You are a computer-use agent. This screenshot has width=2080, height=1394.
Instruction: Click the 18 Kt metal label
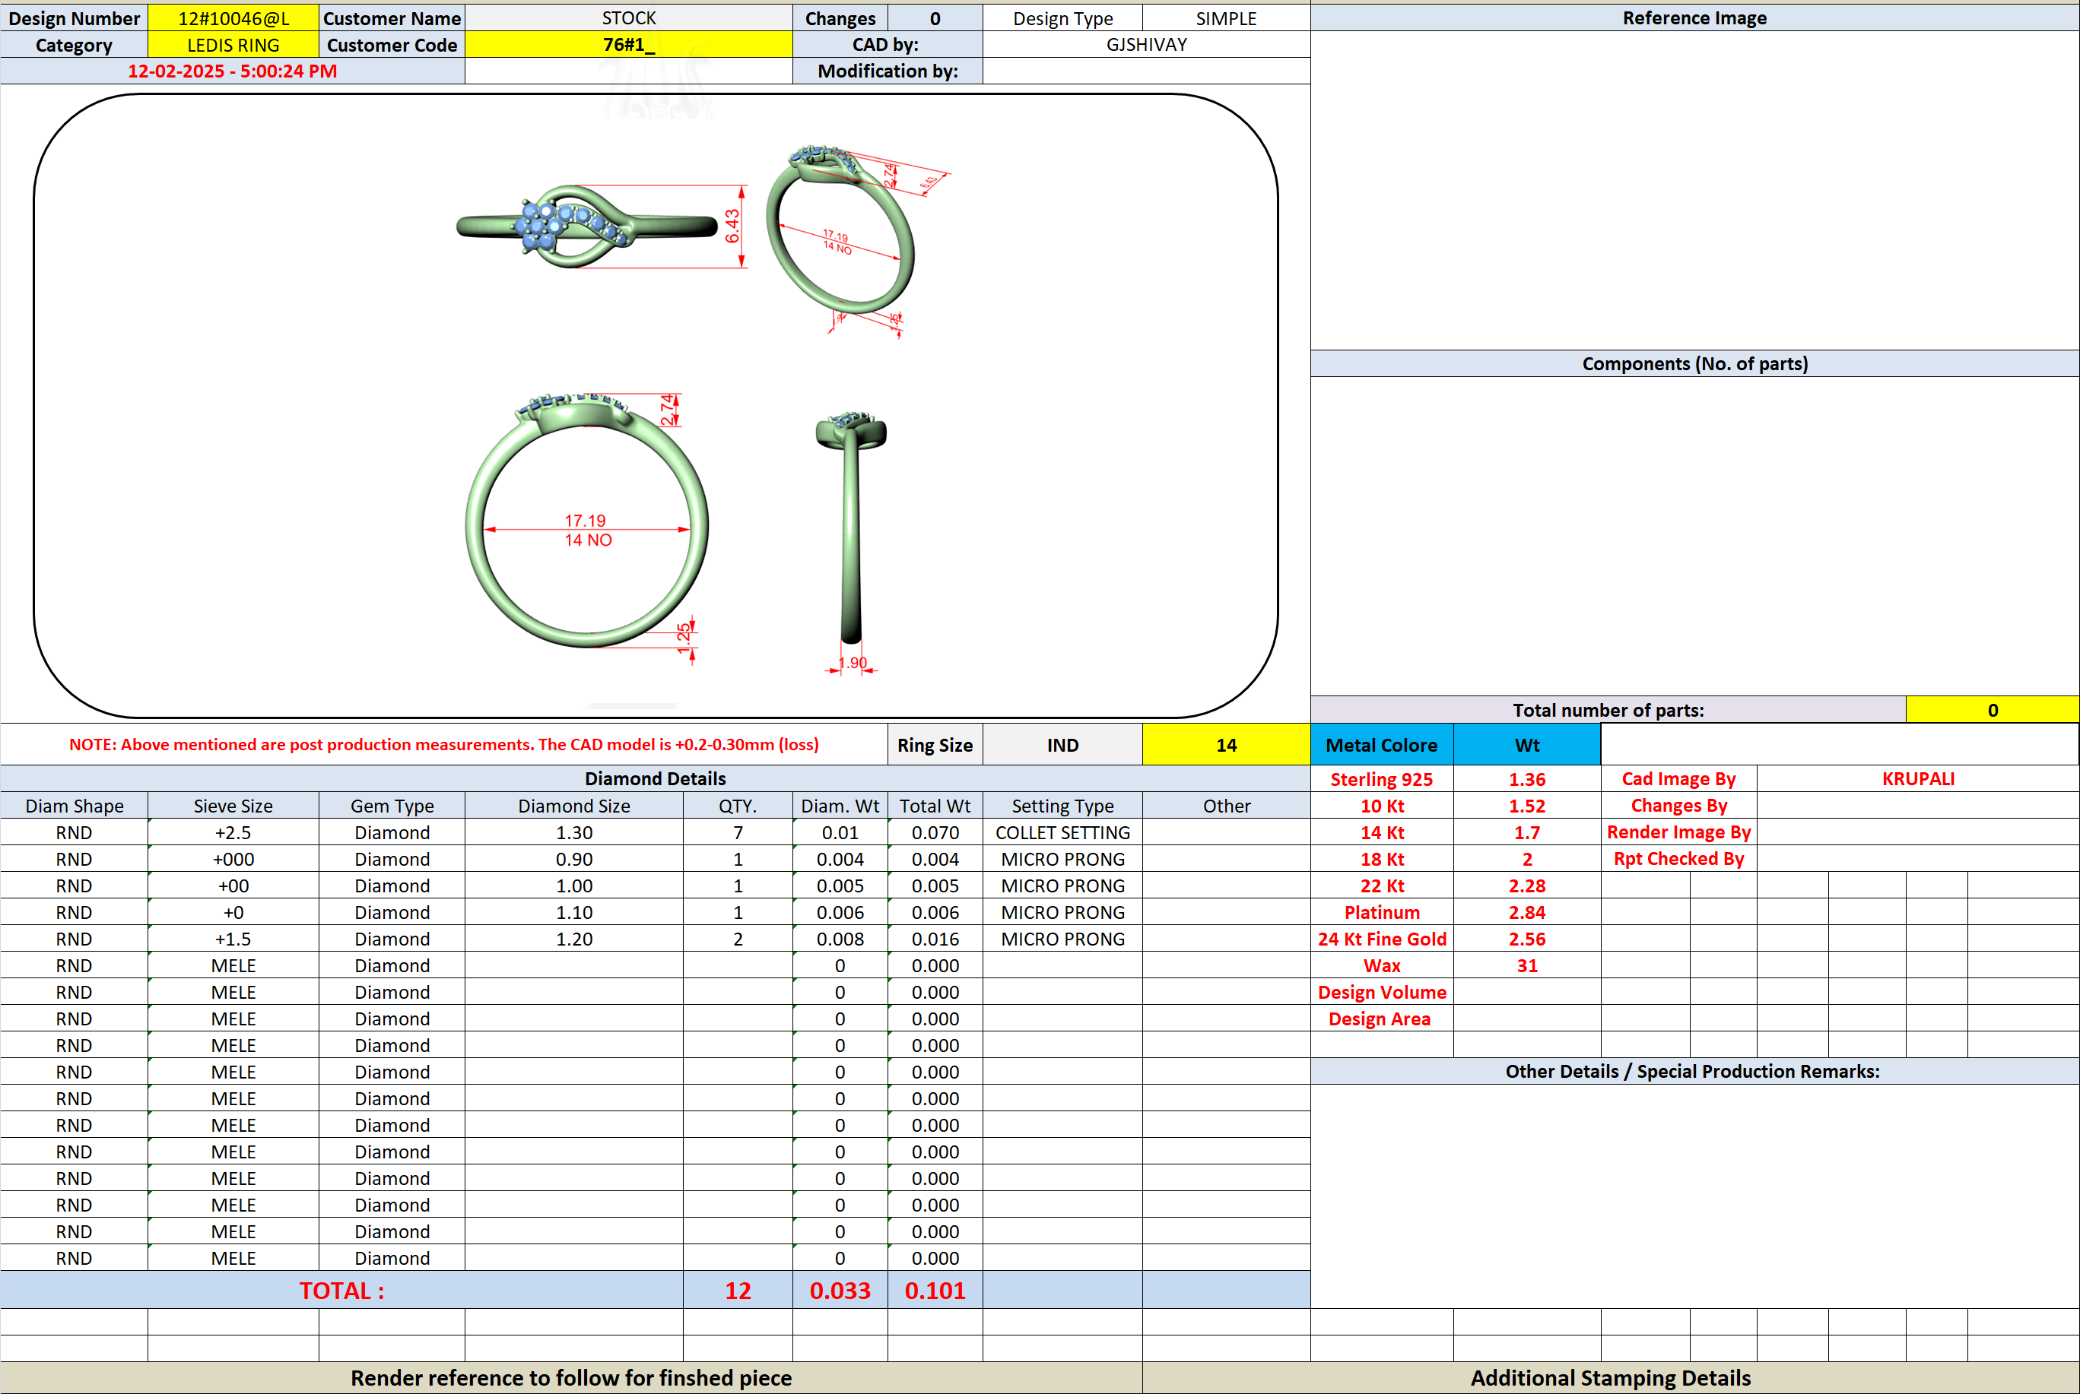(1382, 859)
